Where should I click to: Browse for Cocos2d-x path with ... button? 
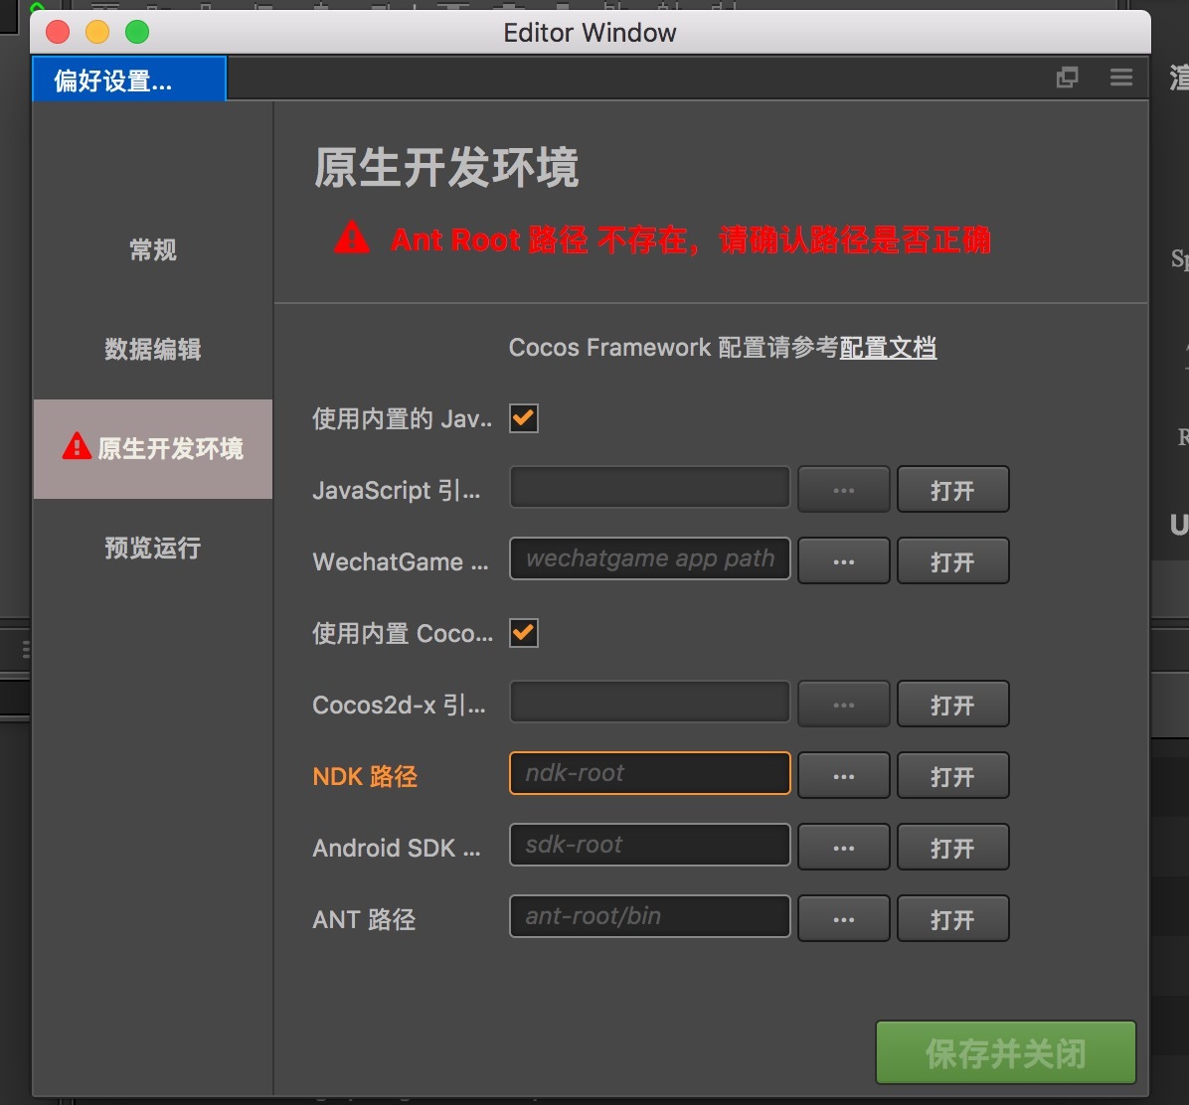pyautogui.click(x=844, y=705)
